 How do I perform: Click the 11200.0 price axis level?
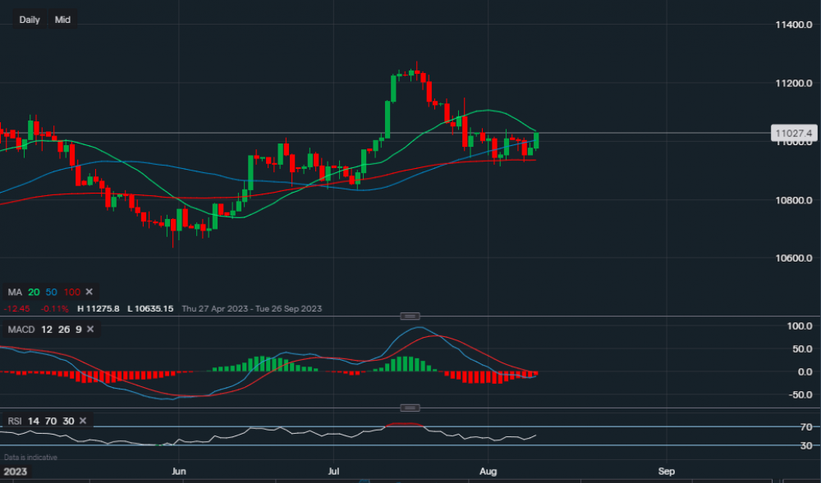pyautogui.click(x=793, y=84)
